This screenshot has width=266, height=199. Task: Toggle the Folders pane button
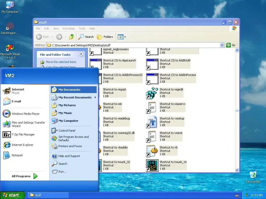click(105, 37)
